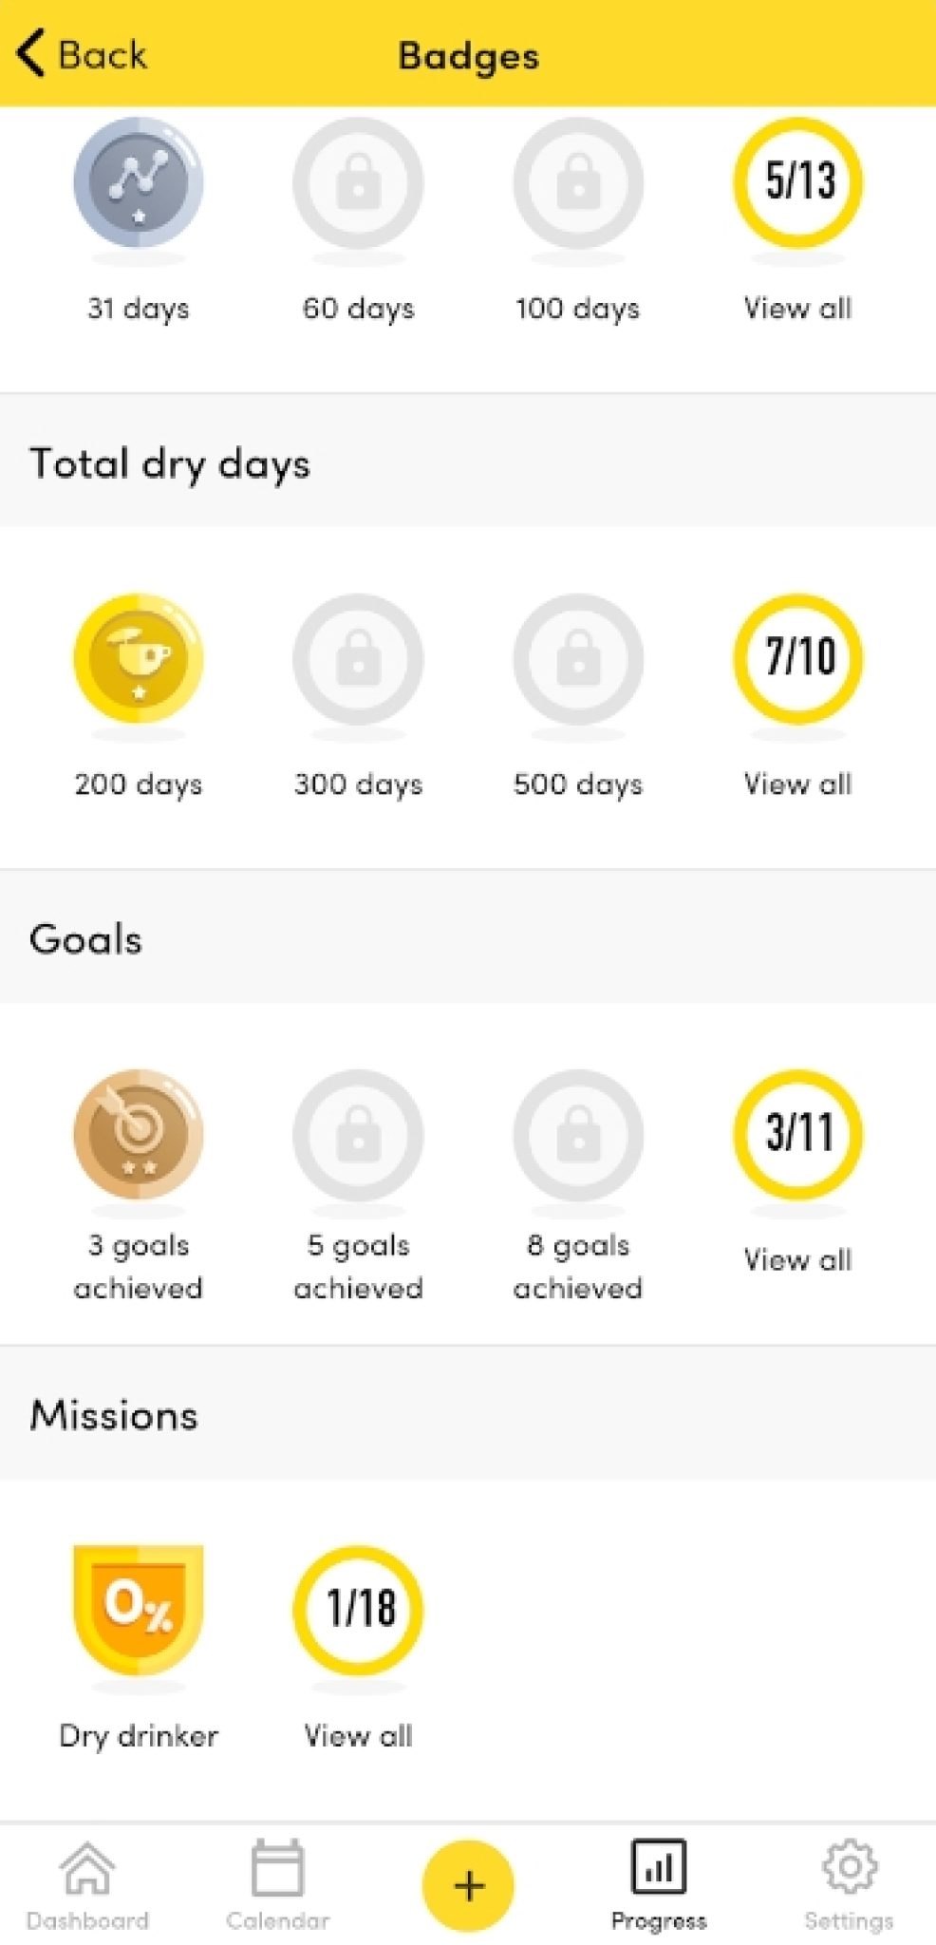Open the Dry drinker mission badge

139,1611
